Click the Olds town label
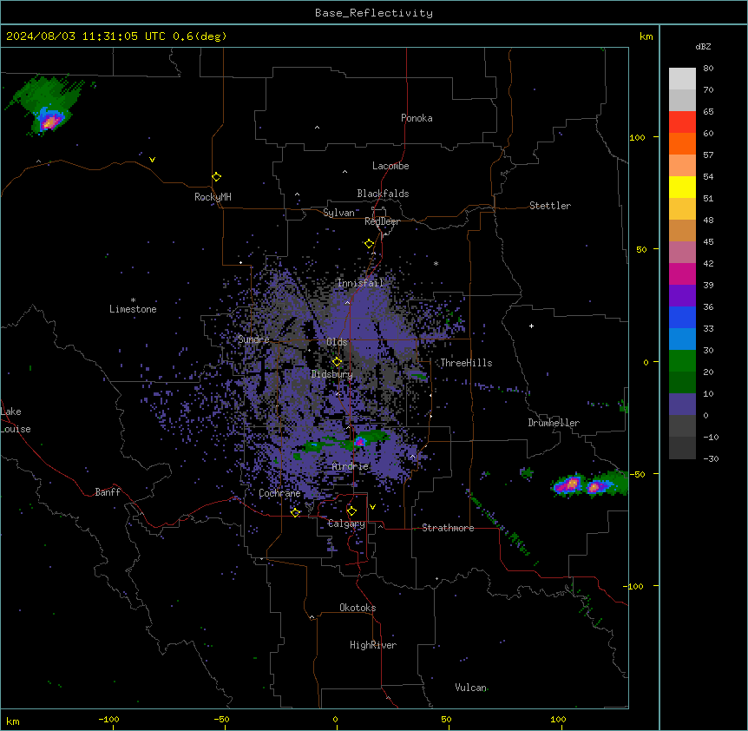The image size is (748, 731). (337, 342)
